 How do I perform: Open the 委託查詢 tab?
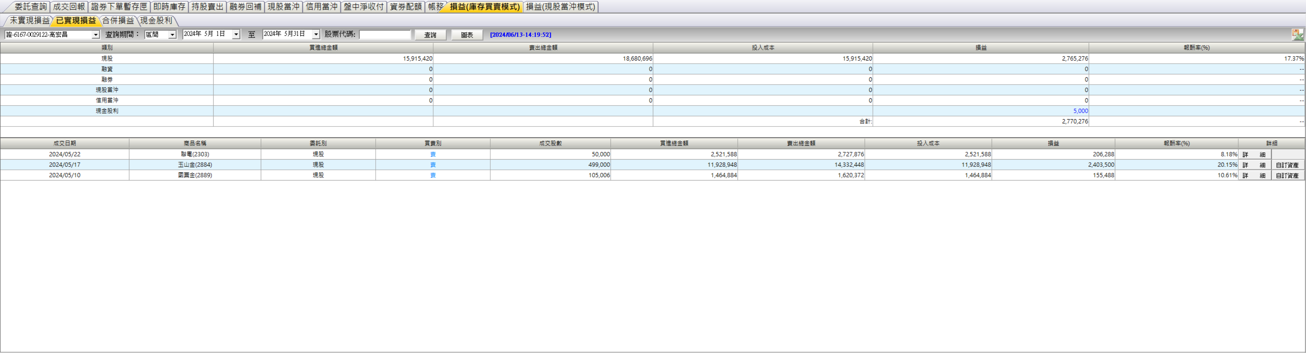pyautogui.click(x=30, y=6)
